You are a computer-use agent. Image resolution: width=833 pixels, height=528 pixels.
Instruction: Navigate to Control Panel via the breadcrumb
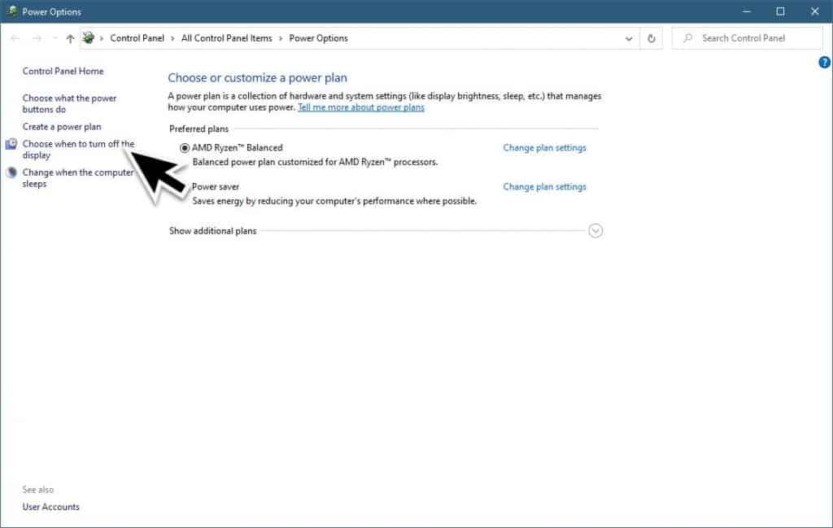point(137,38)
